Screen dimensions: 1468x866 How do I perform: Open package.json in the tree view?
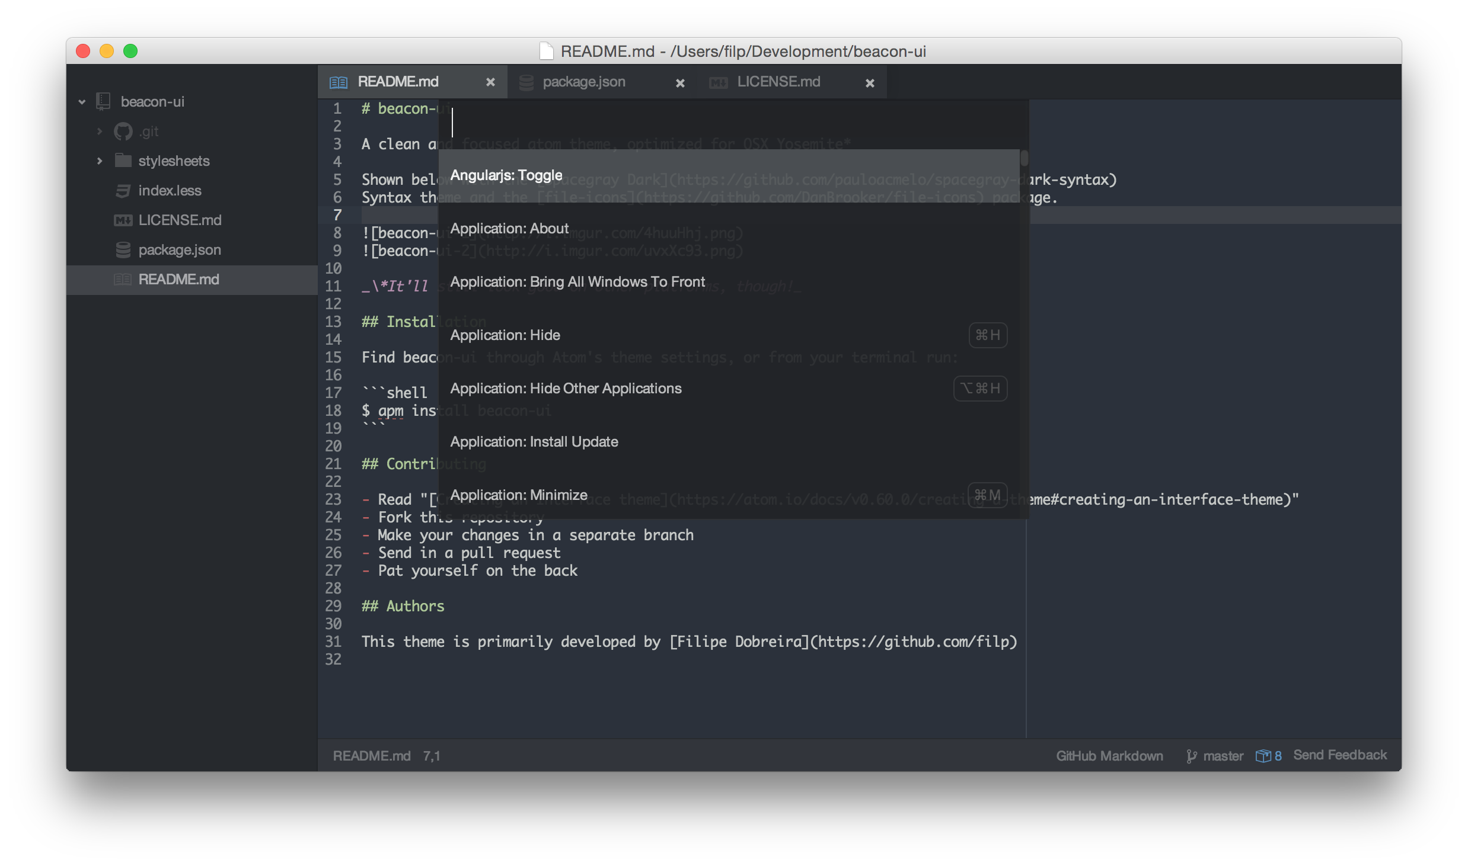point(192,249)
